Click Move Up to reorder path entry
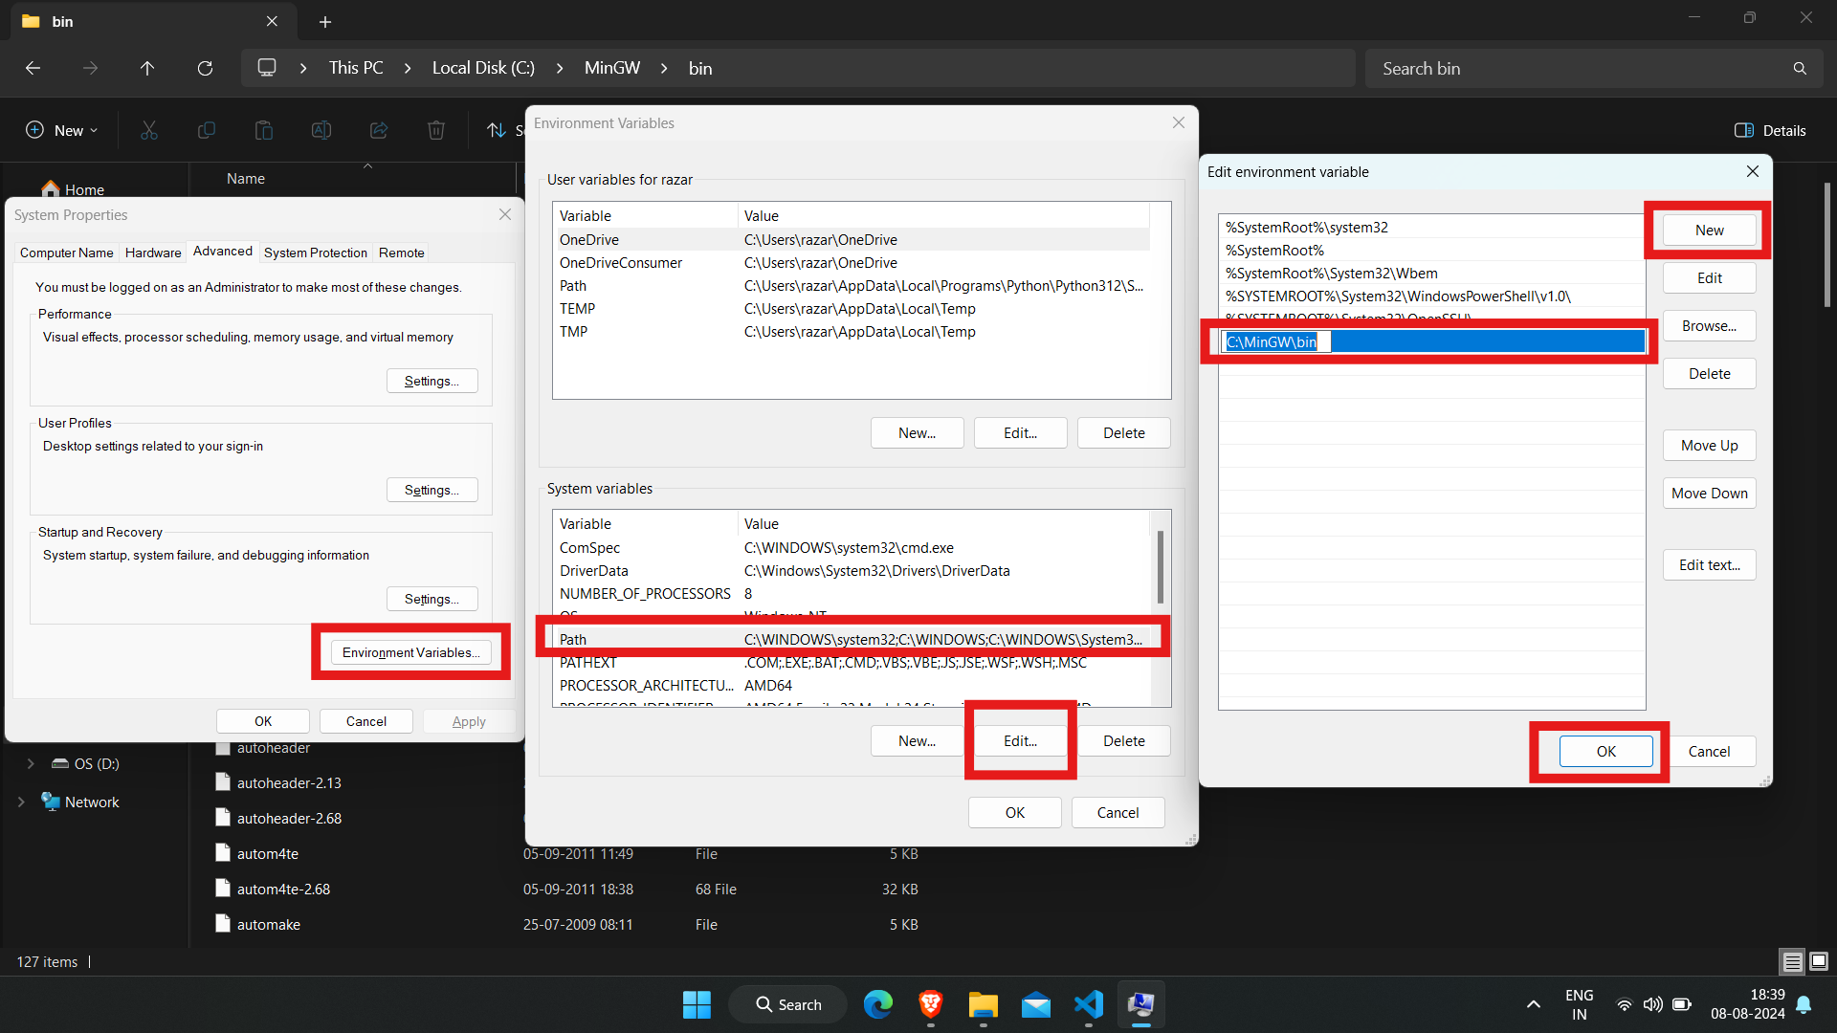This screenshot has width=1837, height=1033. (x=1708, y=444)
